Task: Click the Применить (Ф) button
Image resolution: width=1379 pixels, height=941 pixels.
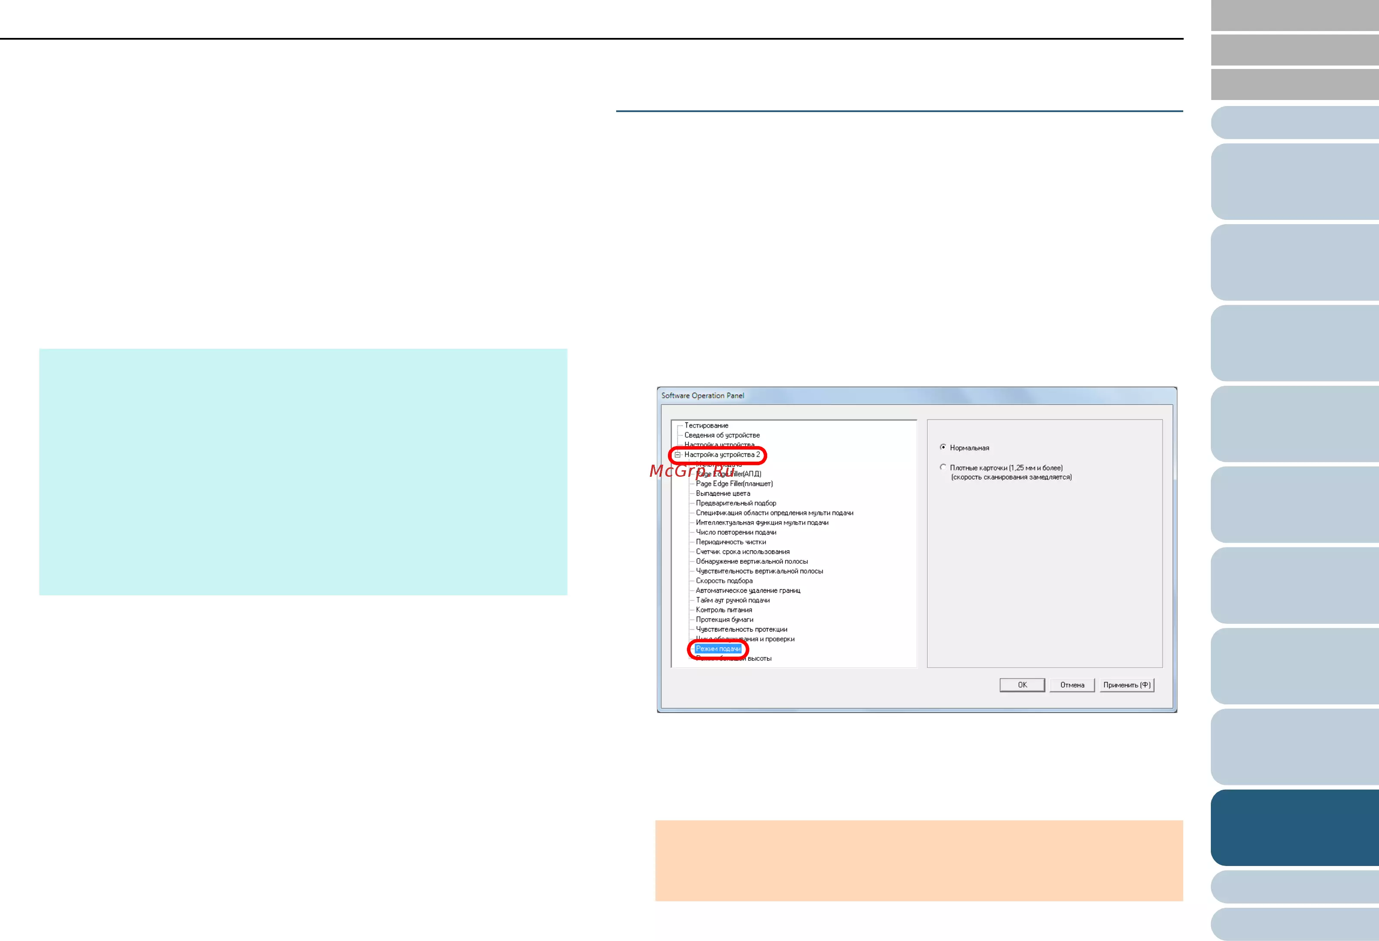Action: (x=1126, y=685)
